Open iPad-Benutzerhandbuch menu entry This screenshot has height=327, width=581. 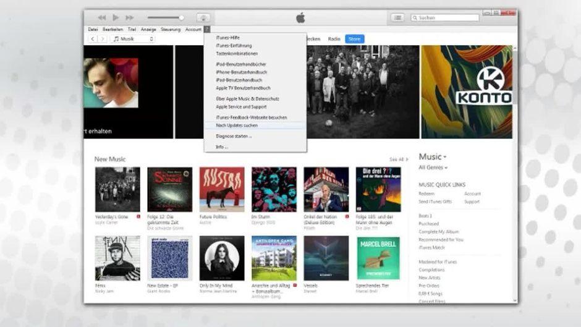point(239,80)
